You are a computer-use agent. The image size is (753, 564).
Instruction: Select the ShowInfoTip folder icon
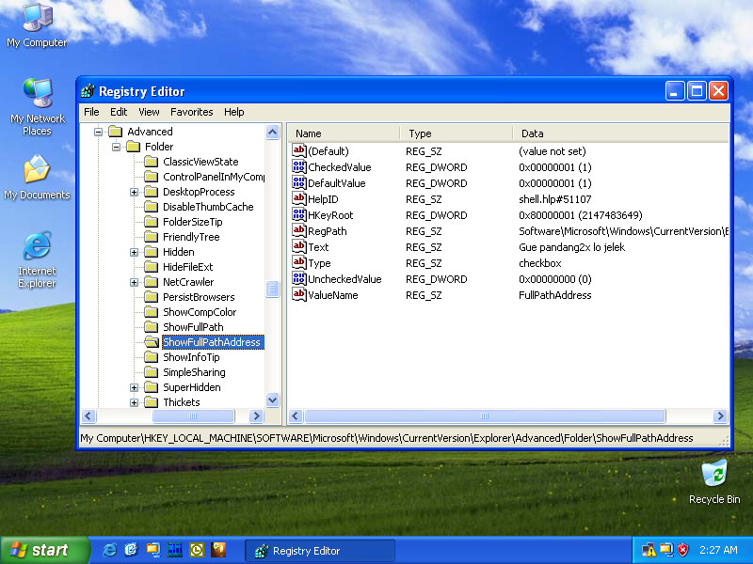[152, 357]
